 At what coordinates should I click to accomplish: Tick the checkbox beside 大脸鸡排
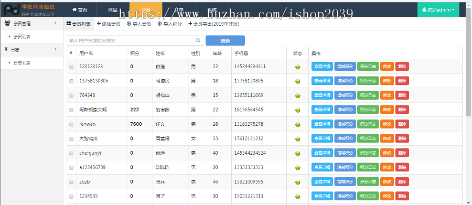click(x=71, y=139)
